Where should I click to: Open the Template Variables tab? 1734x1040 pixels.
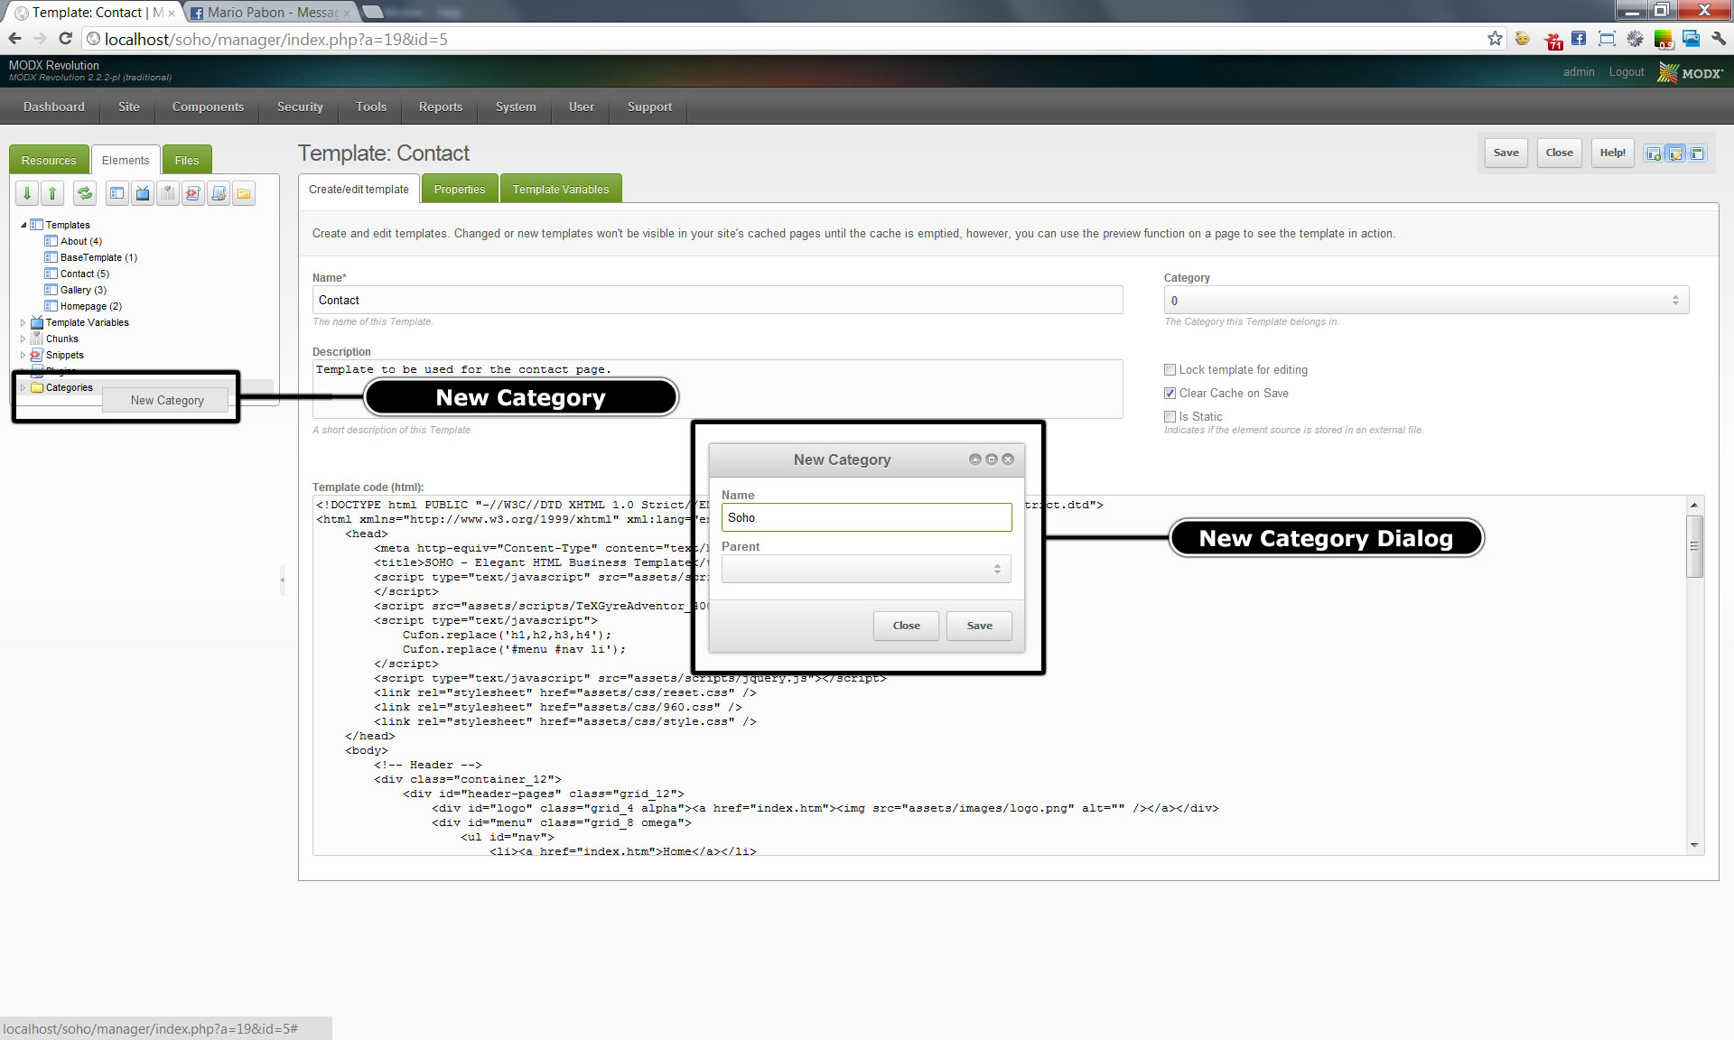click(561, 189)
